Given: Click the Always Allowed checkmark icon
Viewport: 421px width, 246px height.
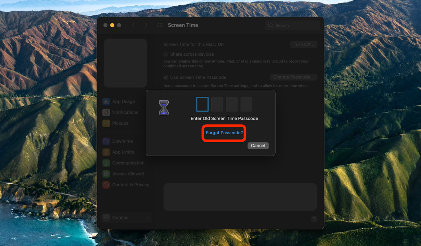Looking at the screenshot, I should click(x=106, y=174).
